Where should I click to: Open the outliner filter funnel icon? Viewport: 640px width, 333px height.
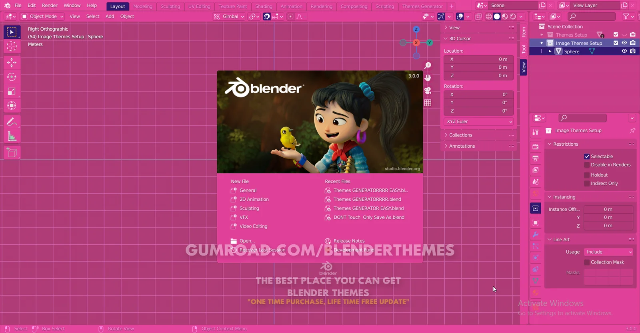tap(626, 16)
